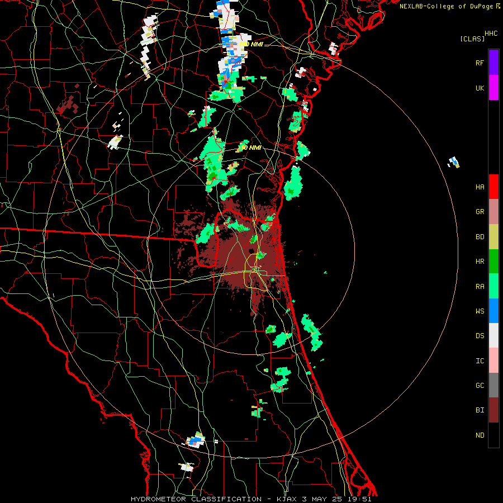Click the DS white legend swatch
503x503 pixels.
click(x=493, y=335)
